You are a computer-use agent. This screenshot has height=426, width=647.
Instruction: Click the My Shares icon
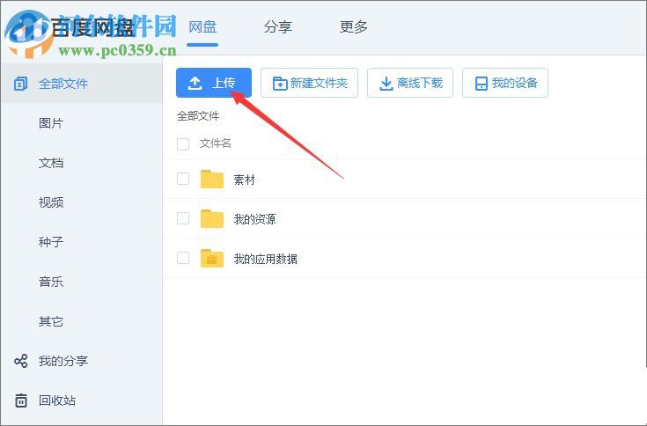coord(20,361)
